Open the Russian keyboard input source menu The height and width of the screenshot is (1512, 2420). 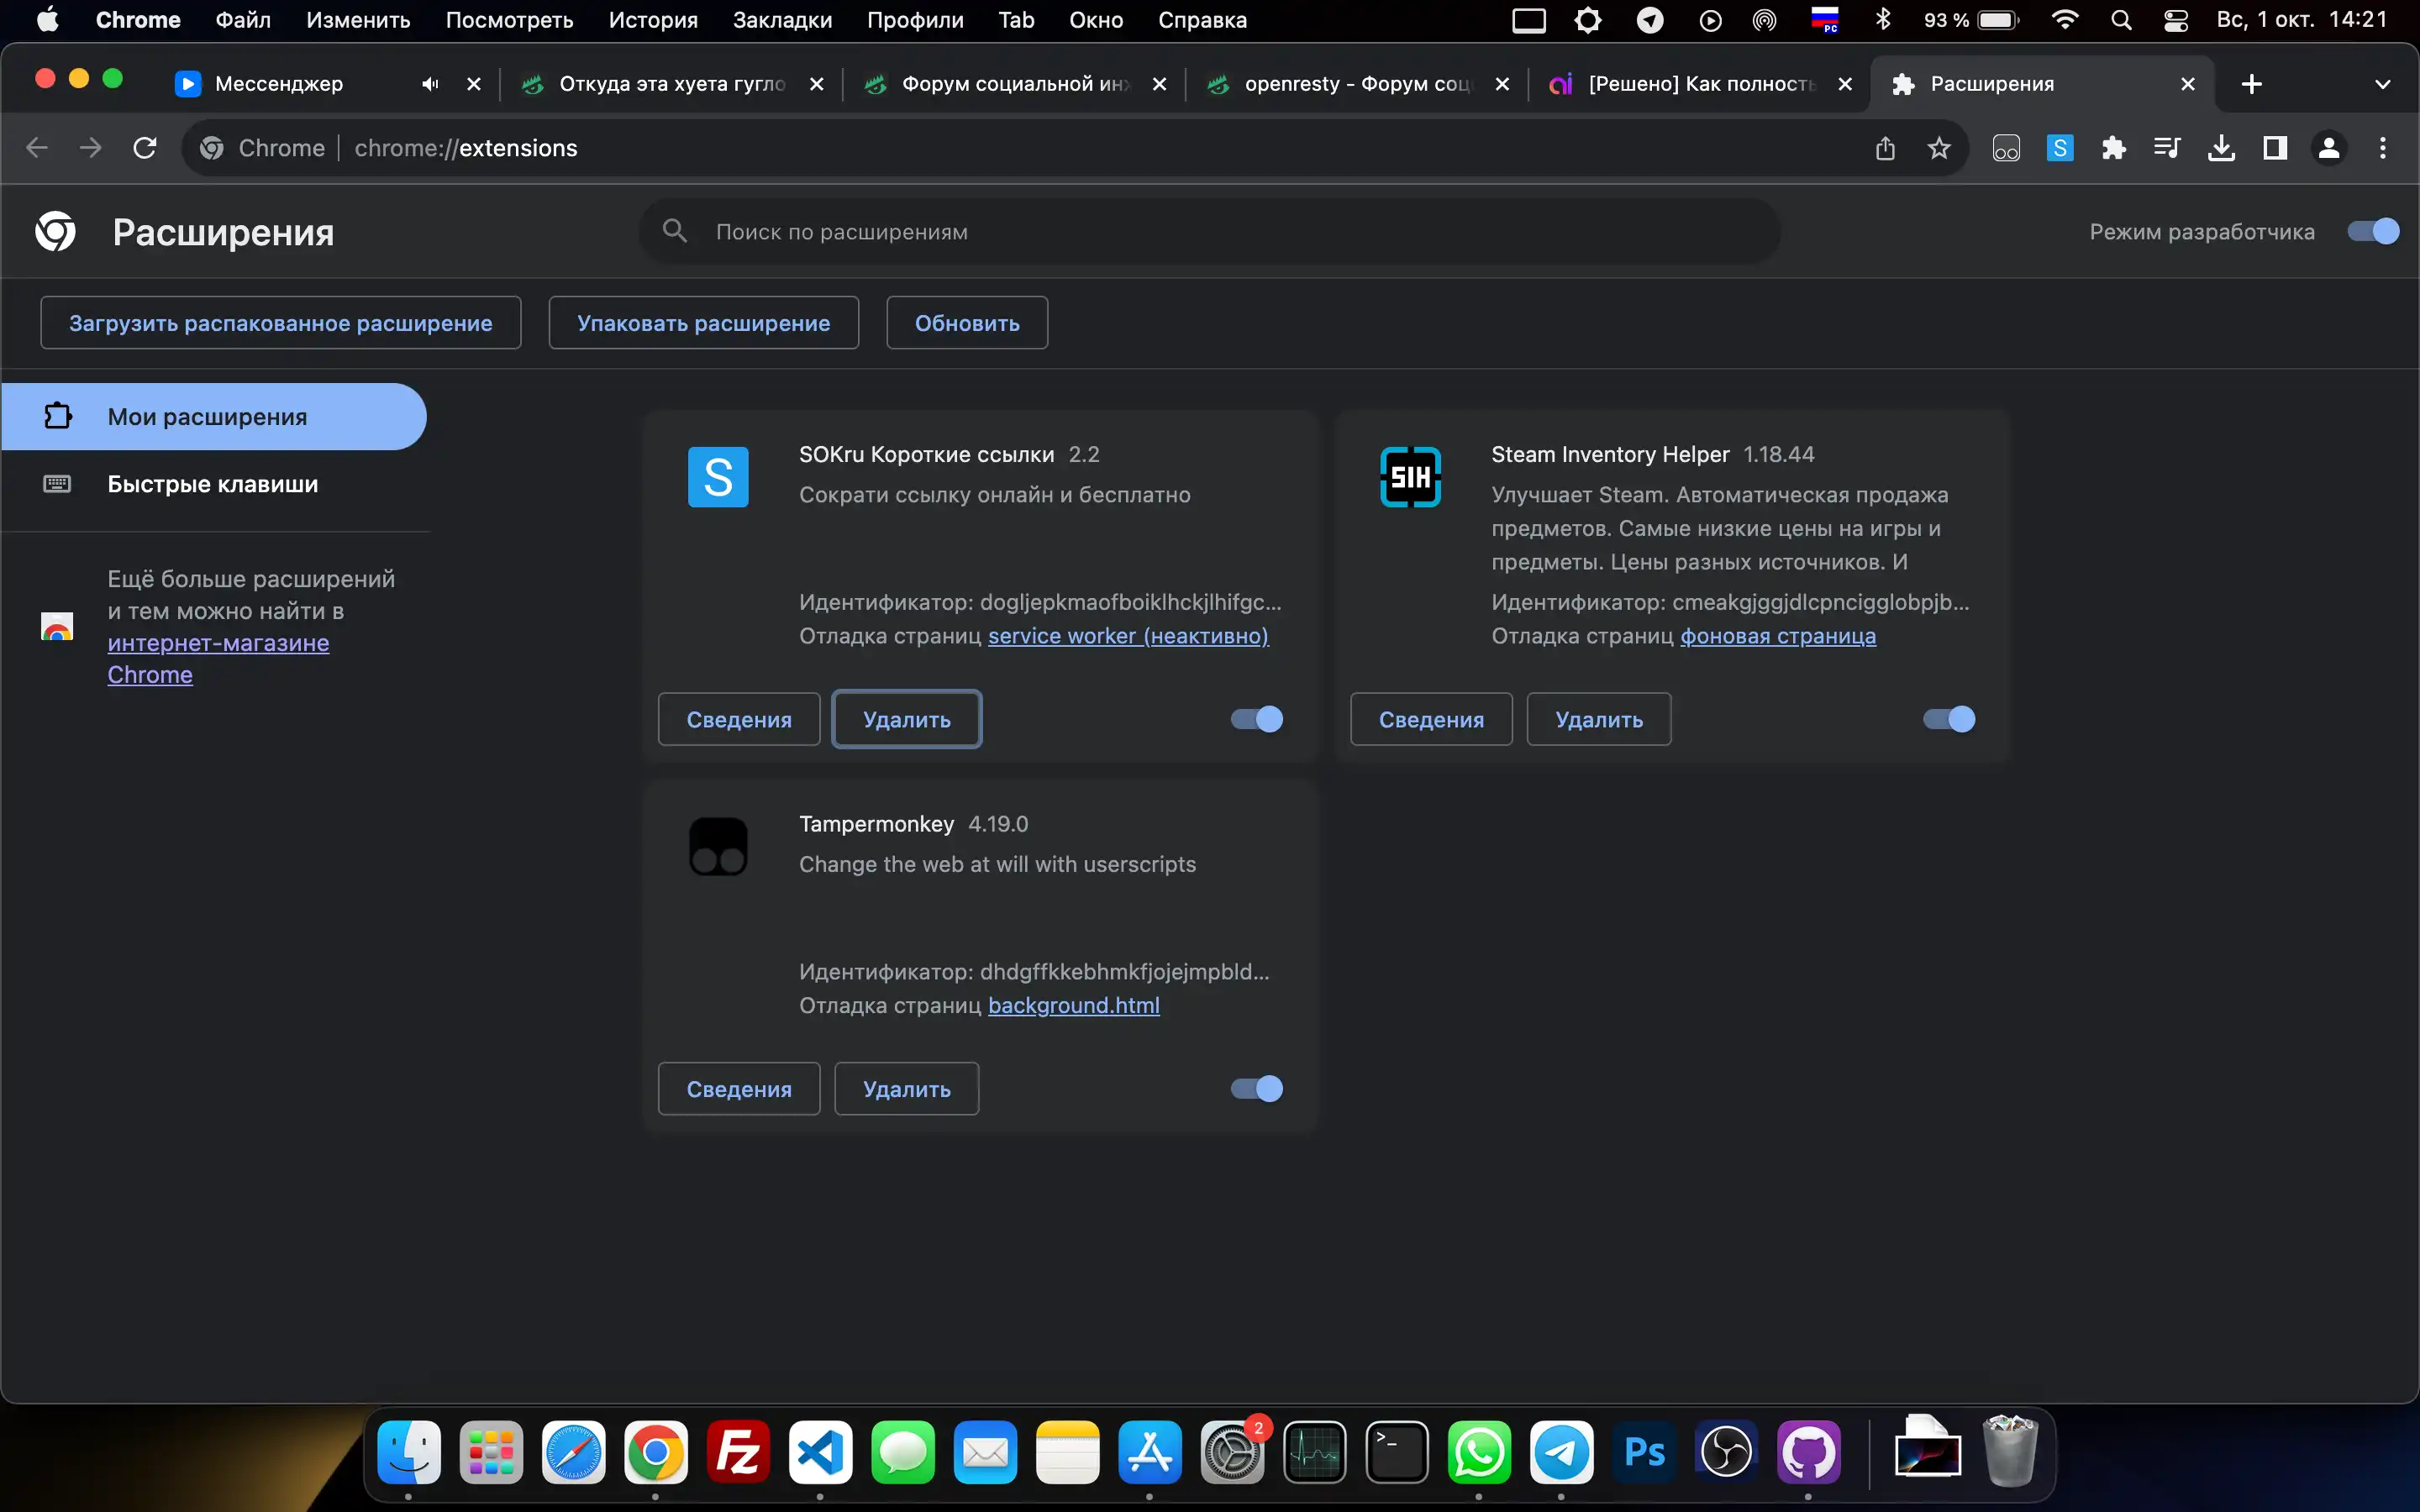click(x=1825, y=20)
